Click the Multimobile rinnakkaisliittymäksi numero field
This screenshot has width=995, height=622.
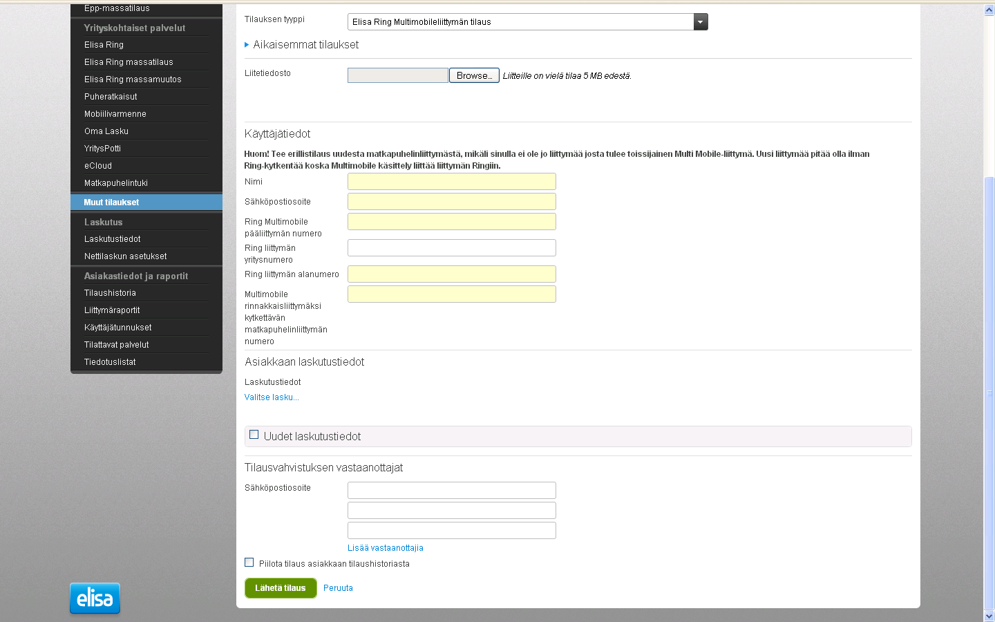coord(452,294)
